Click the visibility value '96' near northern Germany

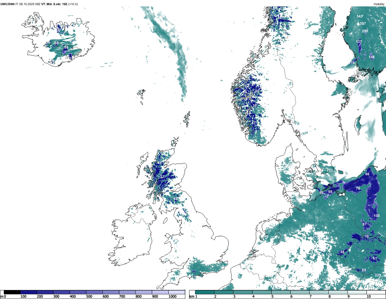click(321, 193)
